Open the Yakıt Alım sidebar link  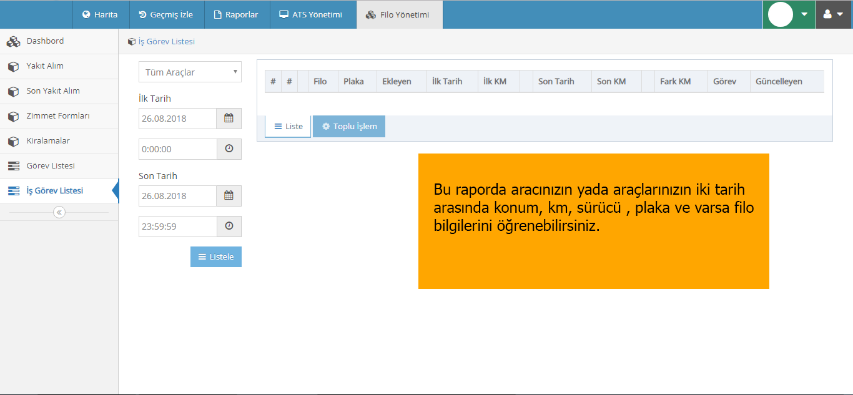tap(44, 66)
